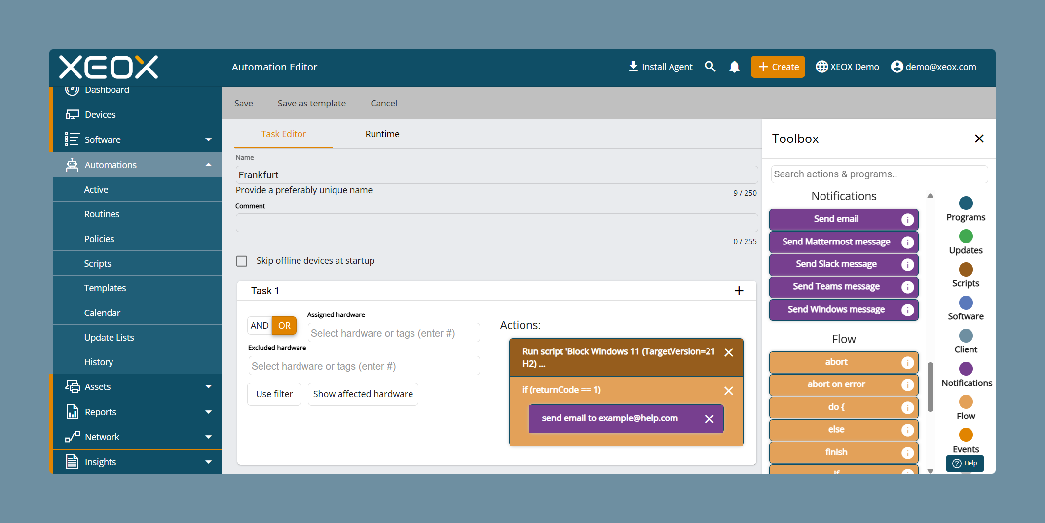Click the search magnifier icon in header

[710, 67]
